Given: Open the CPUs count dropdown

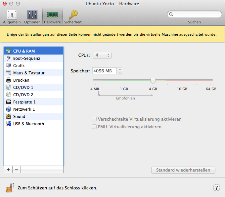Looking at the screenshot, I should [102, 55].
